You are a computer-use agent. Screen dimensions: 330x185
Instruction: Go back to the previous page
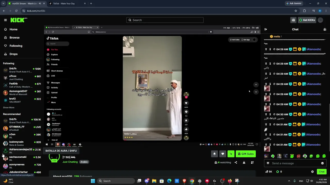point(4,11)
